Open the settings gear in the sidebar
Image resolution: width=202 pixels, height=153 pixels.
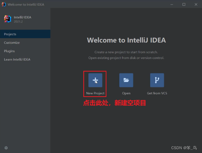(6, 148)
